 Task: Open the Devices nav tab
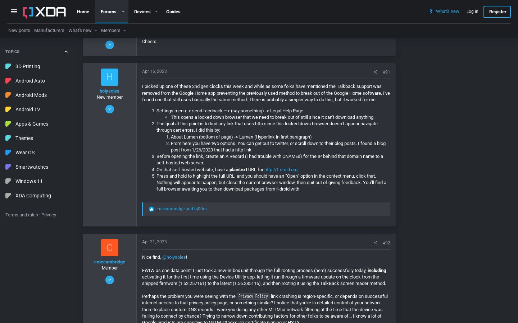pos(142,11)
